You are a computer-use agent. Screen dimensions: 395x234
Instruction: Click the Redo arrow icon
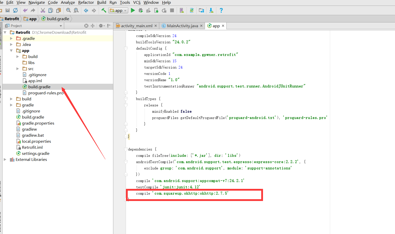pyautogui.click(x=33, y=10)
